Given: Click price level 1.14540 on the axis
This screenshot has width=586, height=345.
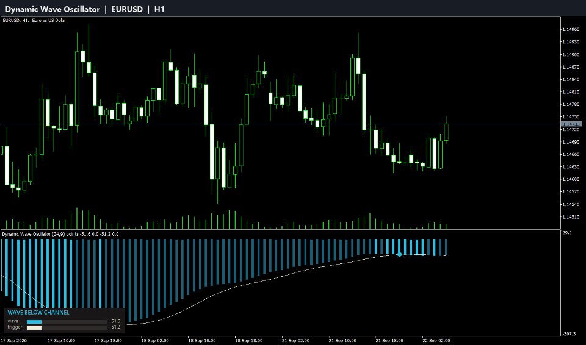Looking at the screenshot, I should 571,204.
